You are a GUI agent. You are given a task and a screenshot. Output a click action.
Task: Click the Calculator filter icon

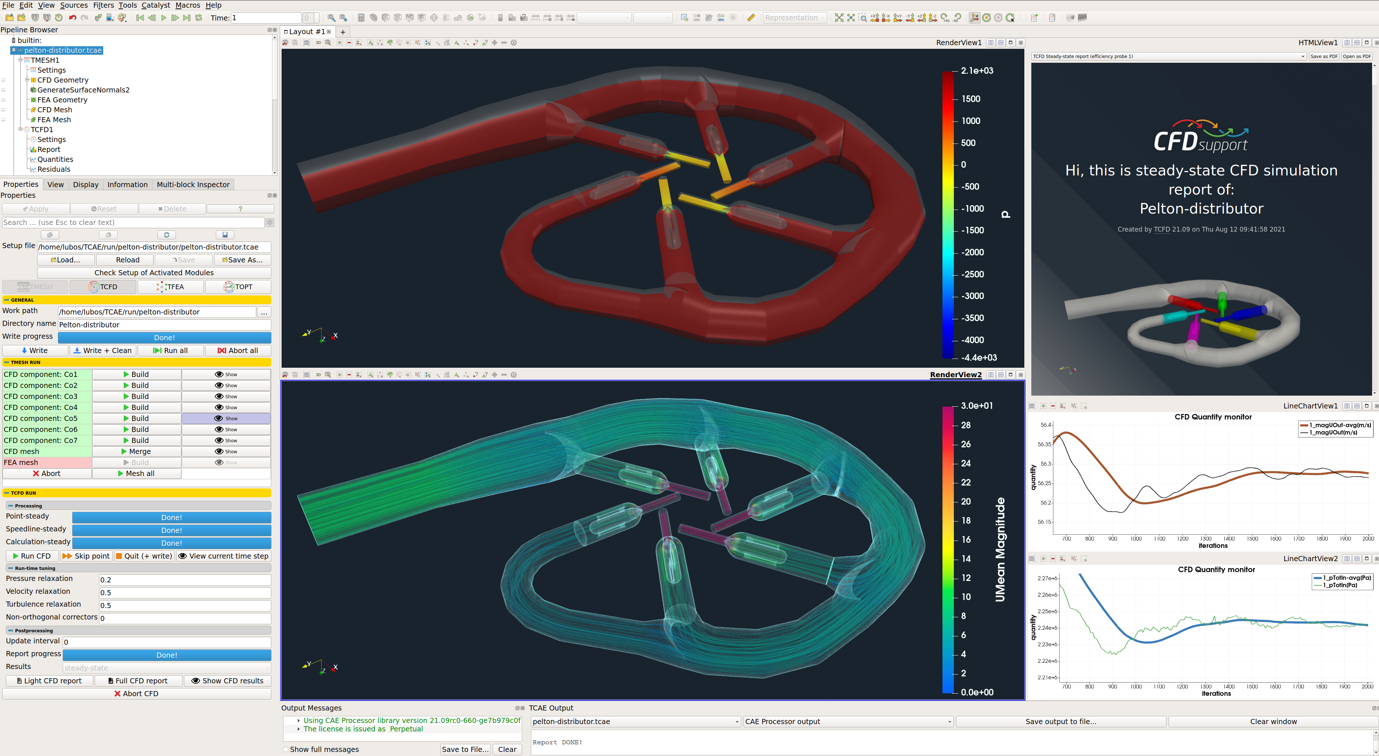(361, 18)
